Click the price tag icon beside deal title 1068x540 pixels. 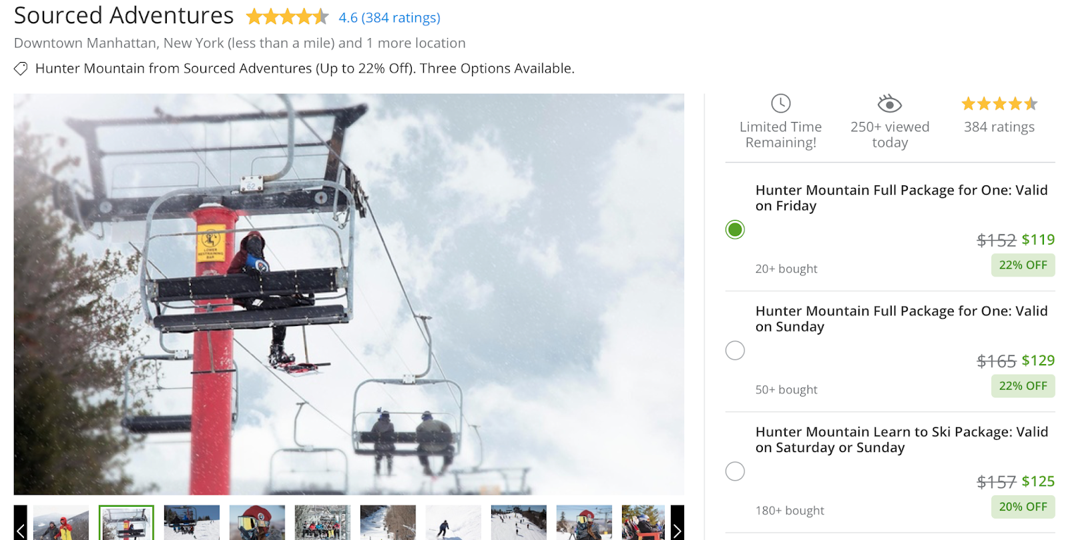click(x=21, y=69)
